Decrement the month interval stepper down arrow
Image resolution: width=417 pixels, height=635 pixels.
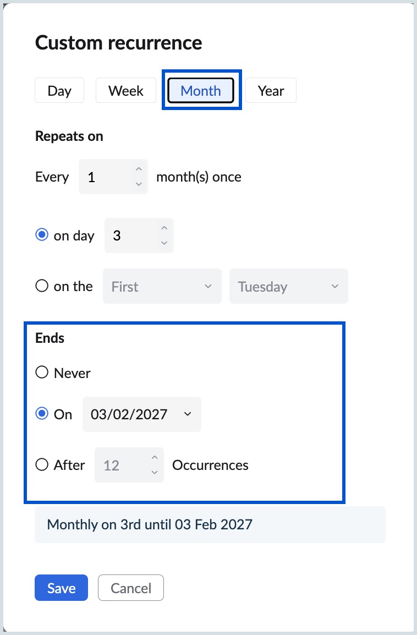[139, 184]
